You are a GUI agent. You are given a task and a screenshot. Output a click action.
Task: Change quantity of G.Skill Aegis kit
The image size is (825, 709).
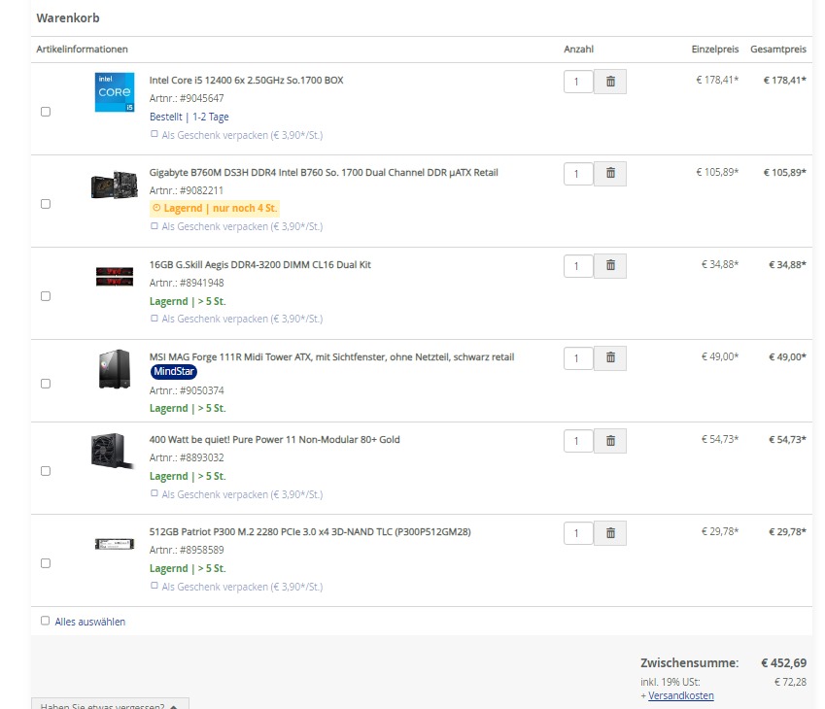click(x=578, y=266)
